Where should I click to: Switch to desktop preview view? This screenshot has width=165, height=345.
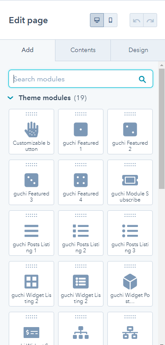tap(97, 20)
